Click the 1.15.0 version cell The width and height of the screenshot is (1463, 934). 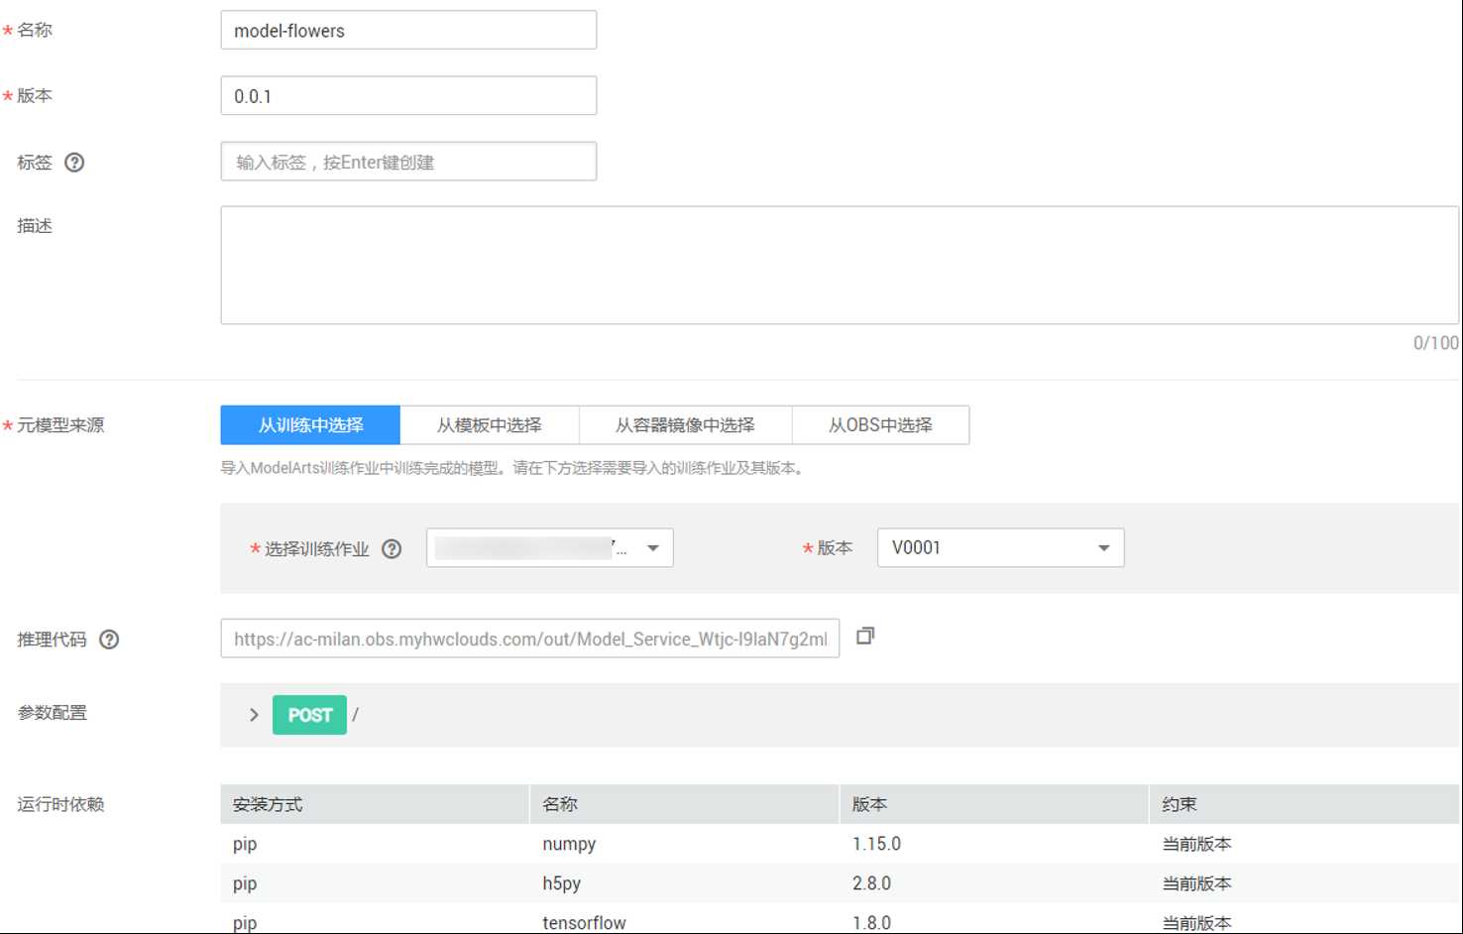[x=876, y=844]
